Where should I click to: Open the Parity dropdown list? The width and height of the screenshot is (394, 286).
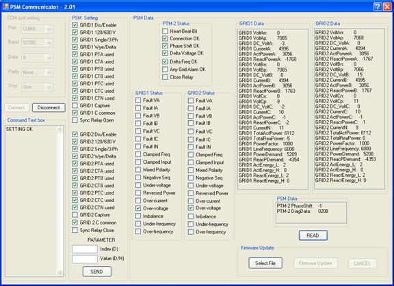point(49,72)
